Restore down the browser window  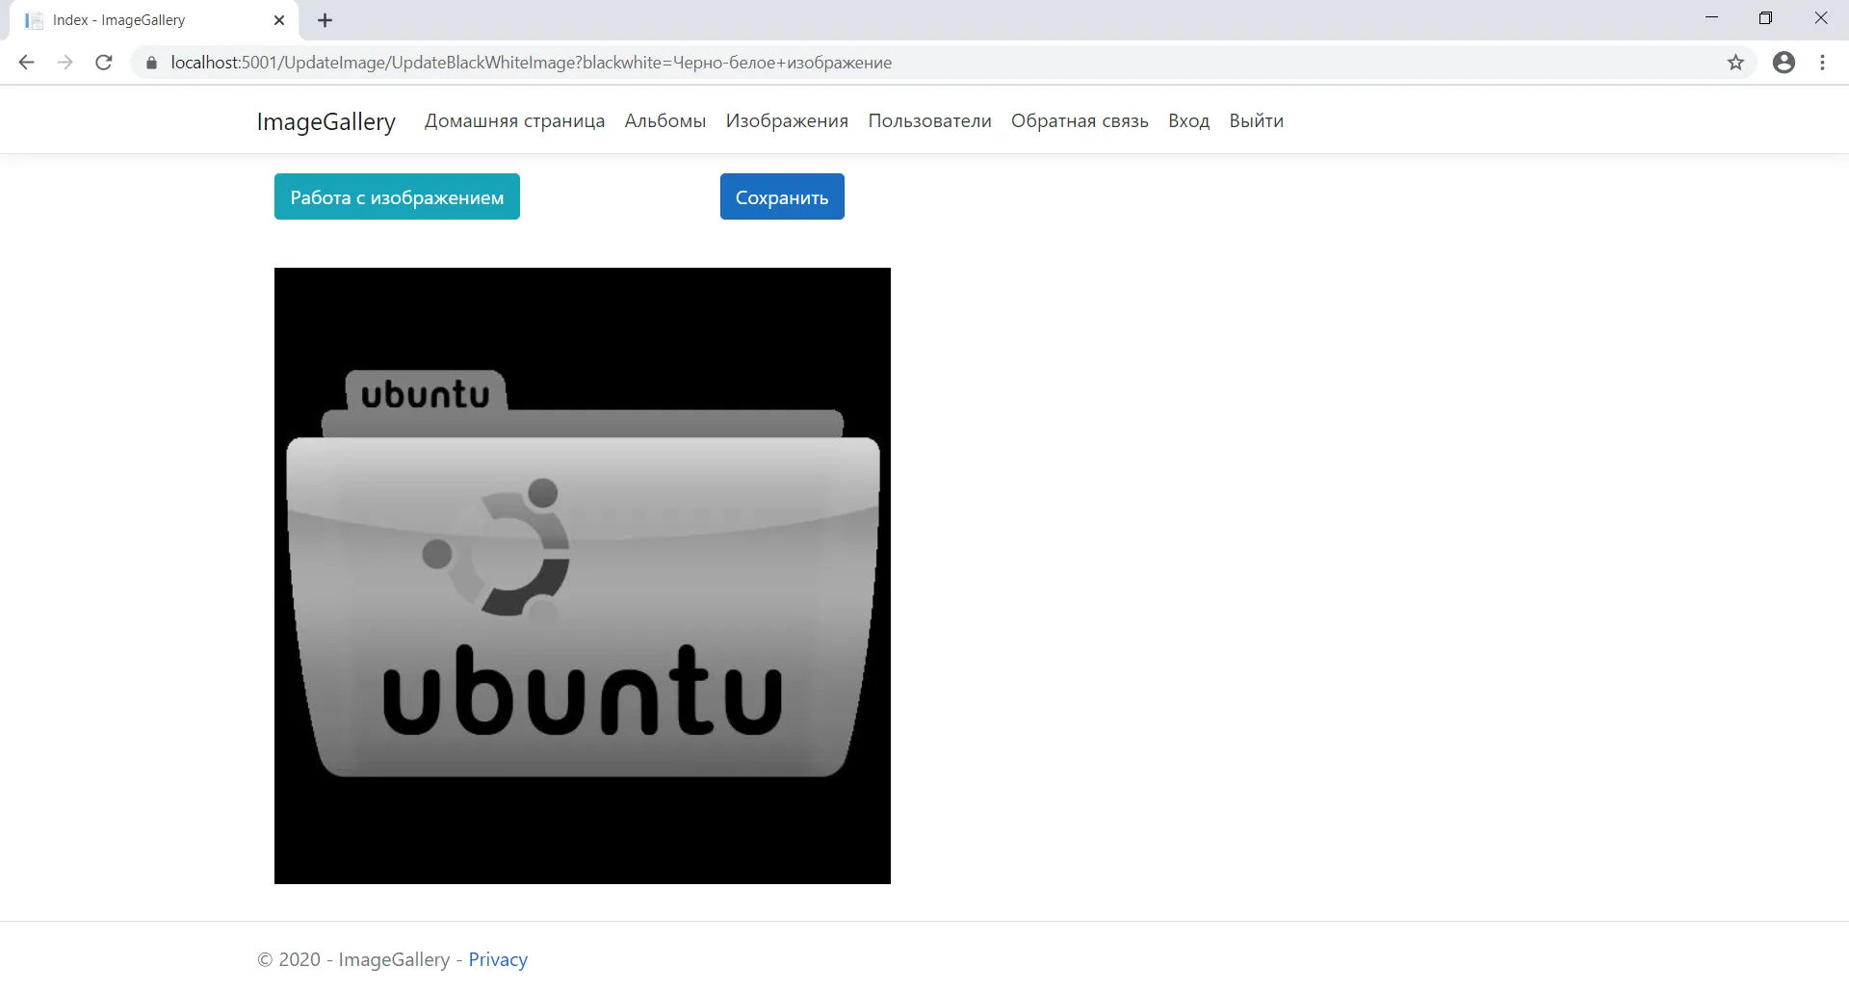tap(1765, 18)
